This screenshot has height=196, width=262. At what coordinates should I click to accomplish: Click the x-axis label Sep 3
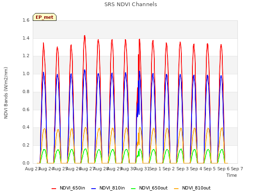click(x=183, y=169)
